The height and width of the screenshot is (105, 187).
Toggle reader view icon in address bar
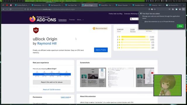149,9
